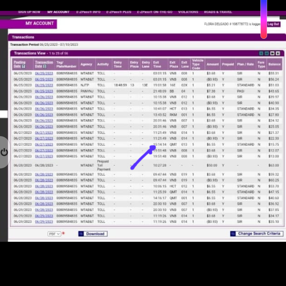Click the RKM exit plaza cell
Viewport: 286px width, 286px height.
pos(173,115)
